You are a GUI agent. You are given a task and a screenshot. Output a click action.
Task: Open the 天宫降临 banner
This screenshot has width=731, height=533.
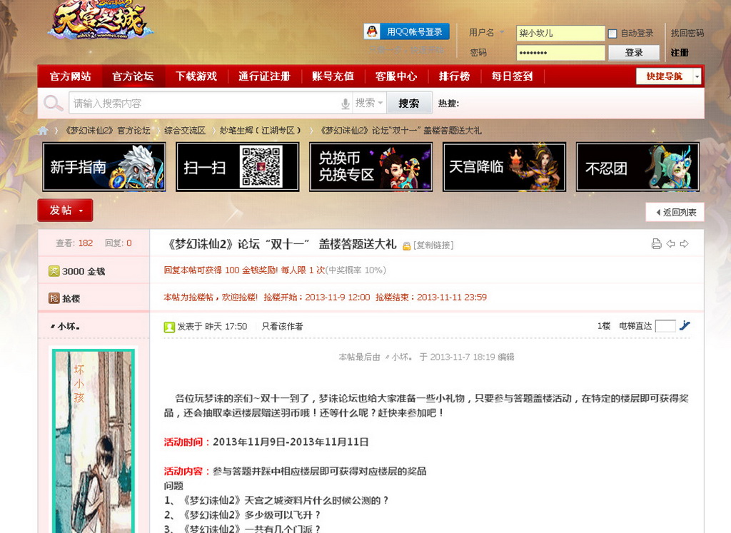tap(504, 167)
